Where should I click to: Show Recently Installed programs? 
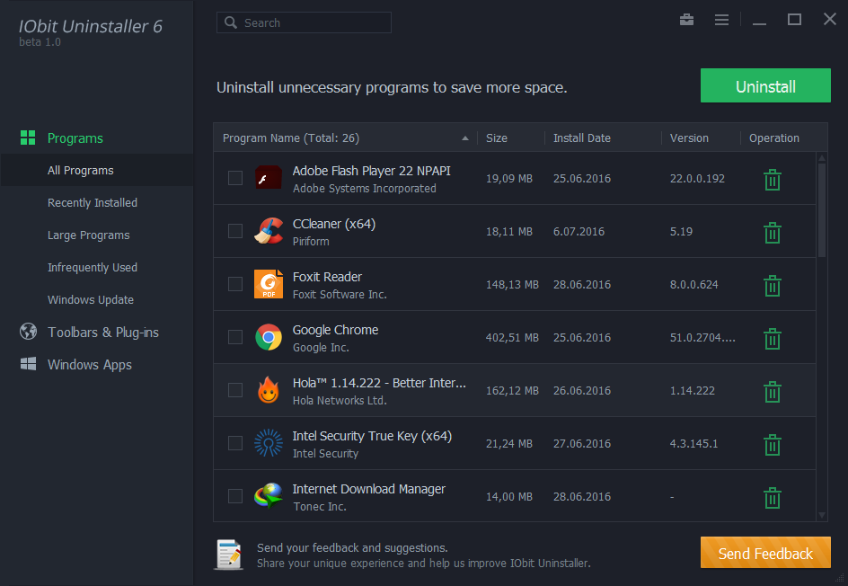coord(93,203)
